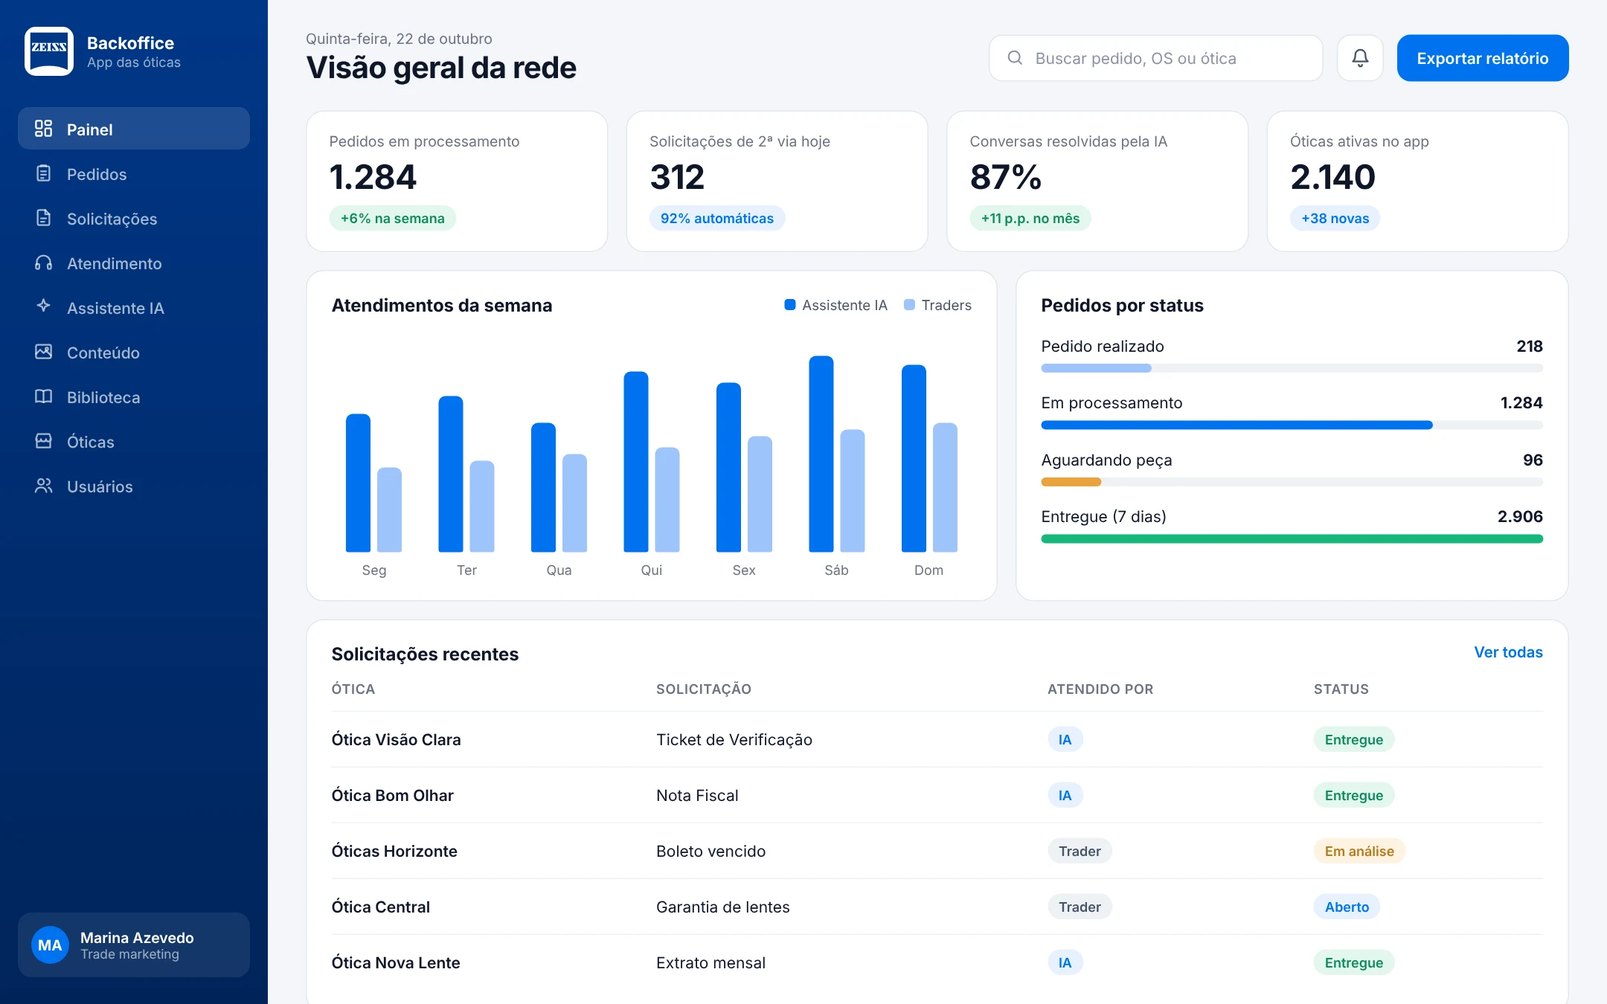
Task: Open Marina Azevedo profile card
Action: [134, 945]
